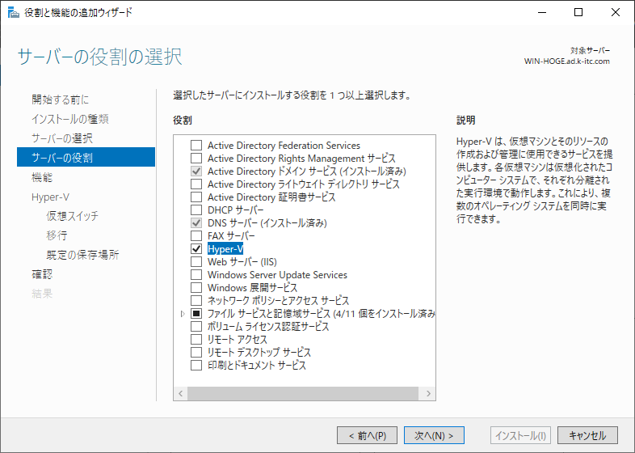Open Hyper-V step in sidebar

coord(51,197)
